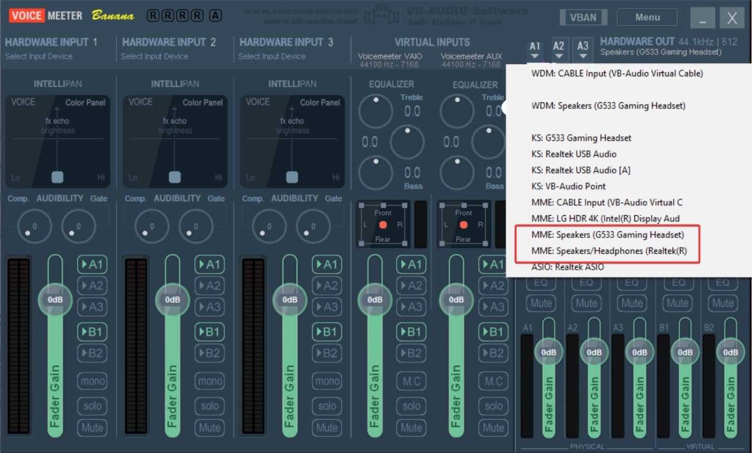The width and height of the screenshot is (752, 453).
Task: Open Select Input Device on Hardware Input 1
Action: [x=38, y=56]
